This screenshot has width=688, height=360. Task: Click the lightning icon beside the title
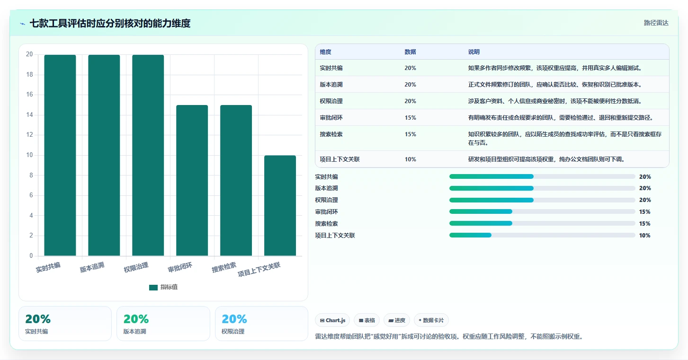click(22, 24)
